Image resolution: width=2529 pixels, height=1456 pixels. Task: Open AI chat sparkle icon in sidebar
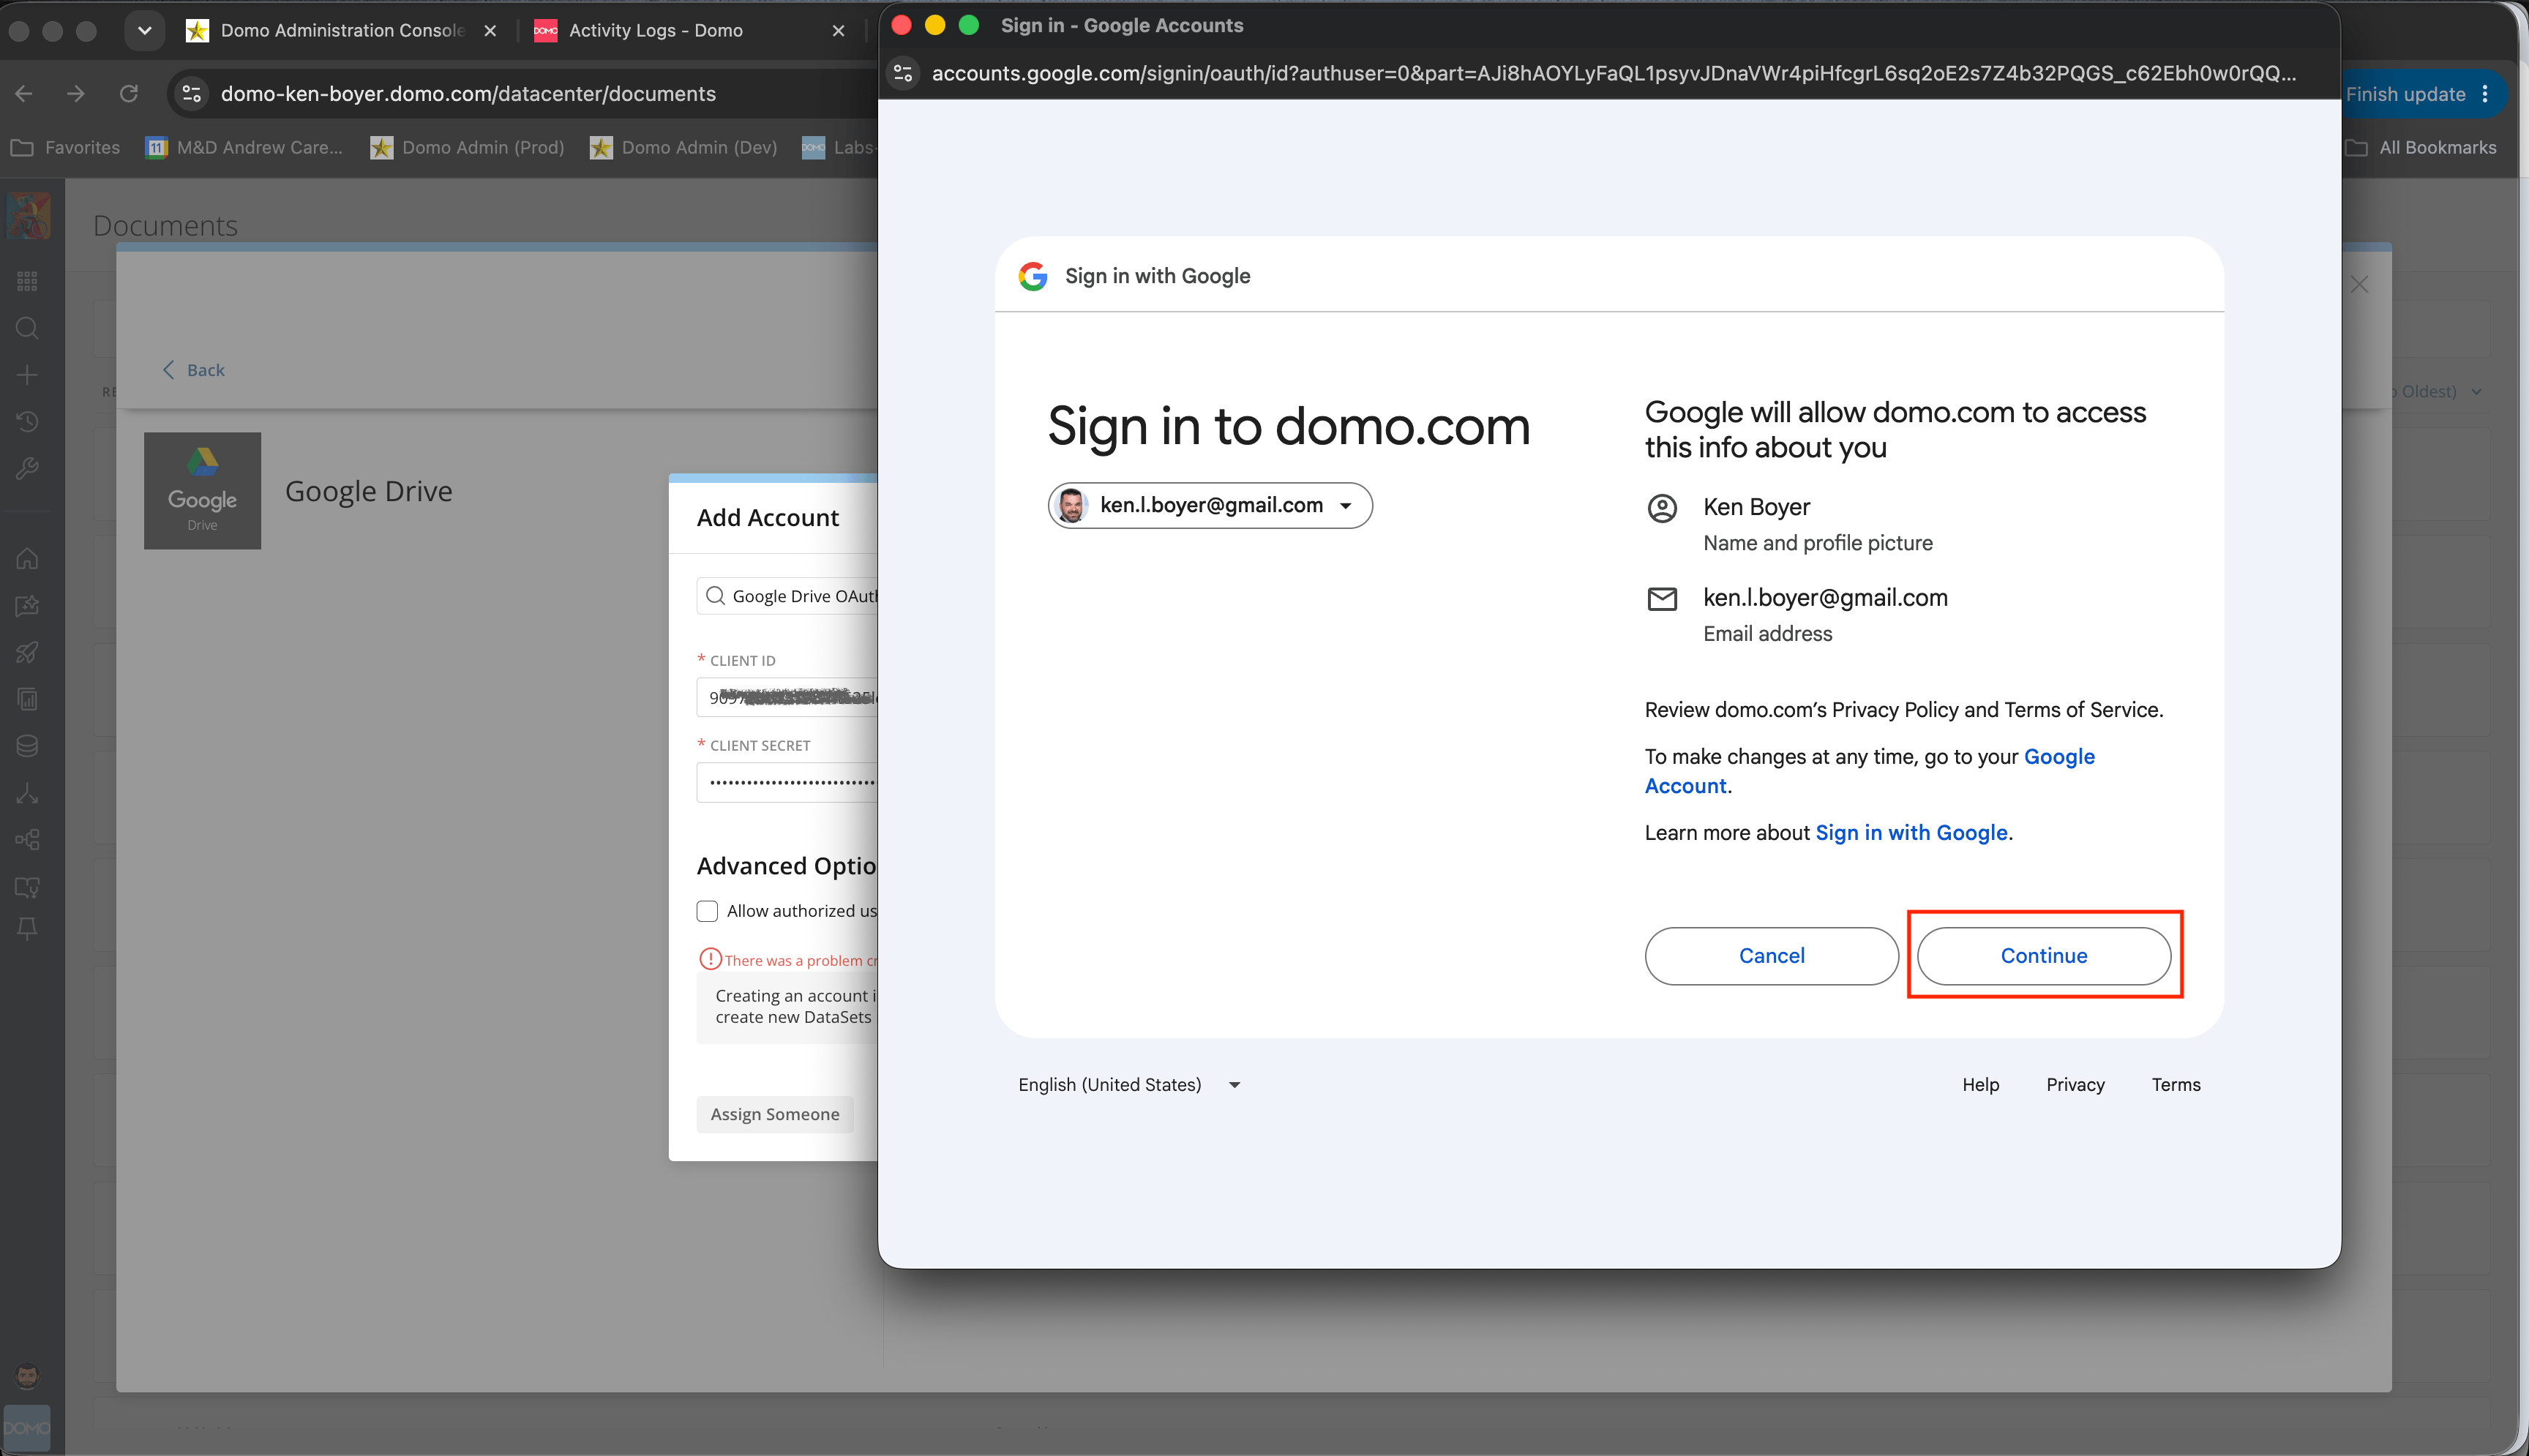point(27,605)
